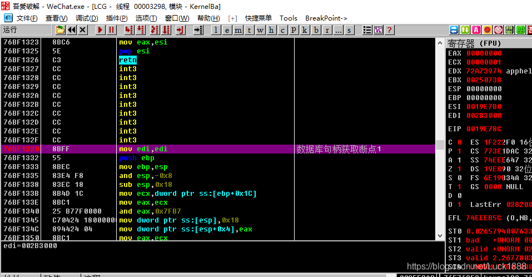Screen dimensions: 532x277
Task: Open the Log window with 'l' button
Action: [x=216, y=30]
